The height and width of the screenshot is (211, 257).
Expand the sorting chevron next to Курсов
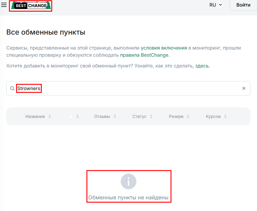tap(225, 116)
